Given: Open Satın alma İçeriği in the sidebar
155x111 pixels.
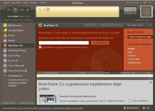Looking at the screenshot, I should pos(18,71).
